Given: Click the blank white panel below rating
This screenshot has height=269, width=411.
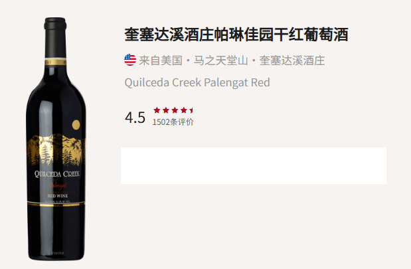Looking at the screenshot, I should [x=254, y=165].
